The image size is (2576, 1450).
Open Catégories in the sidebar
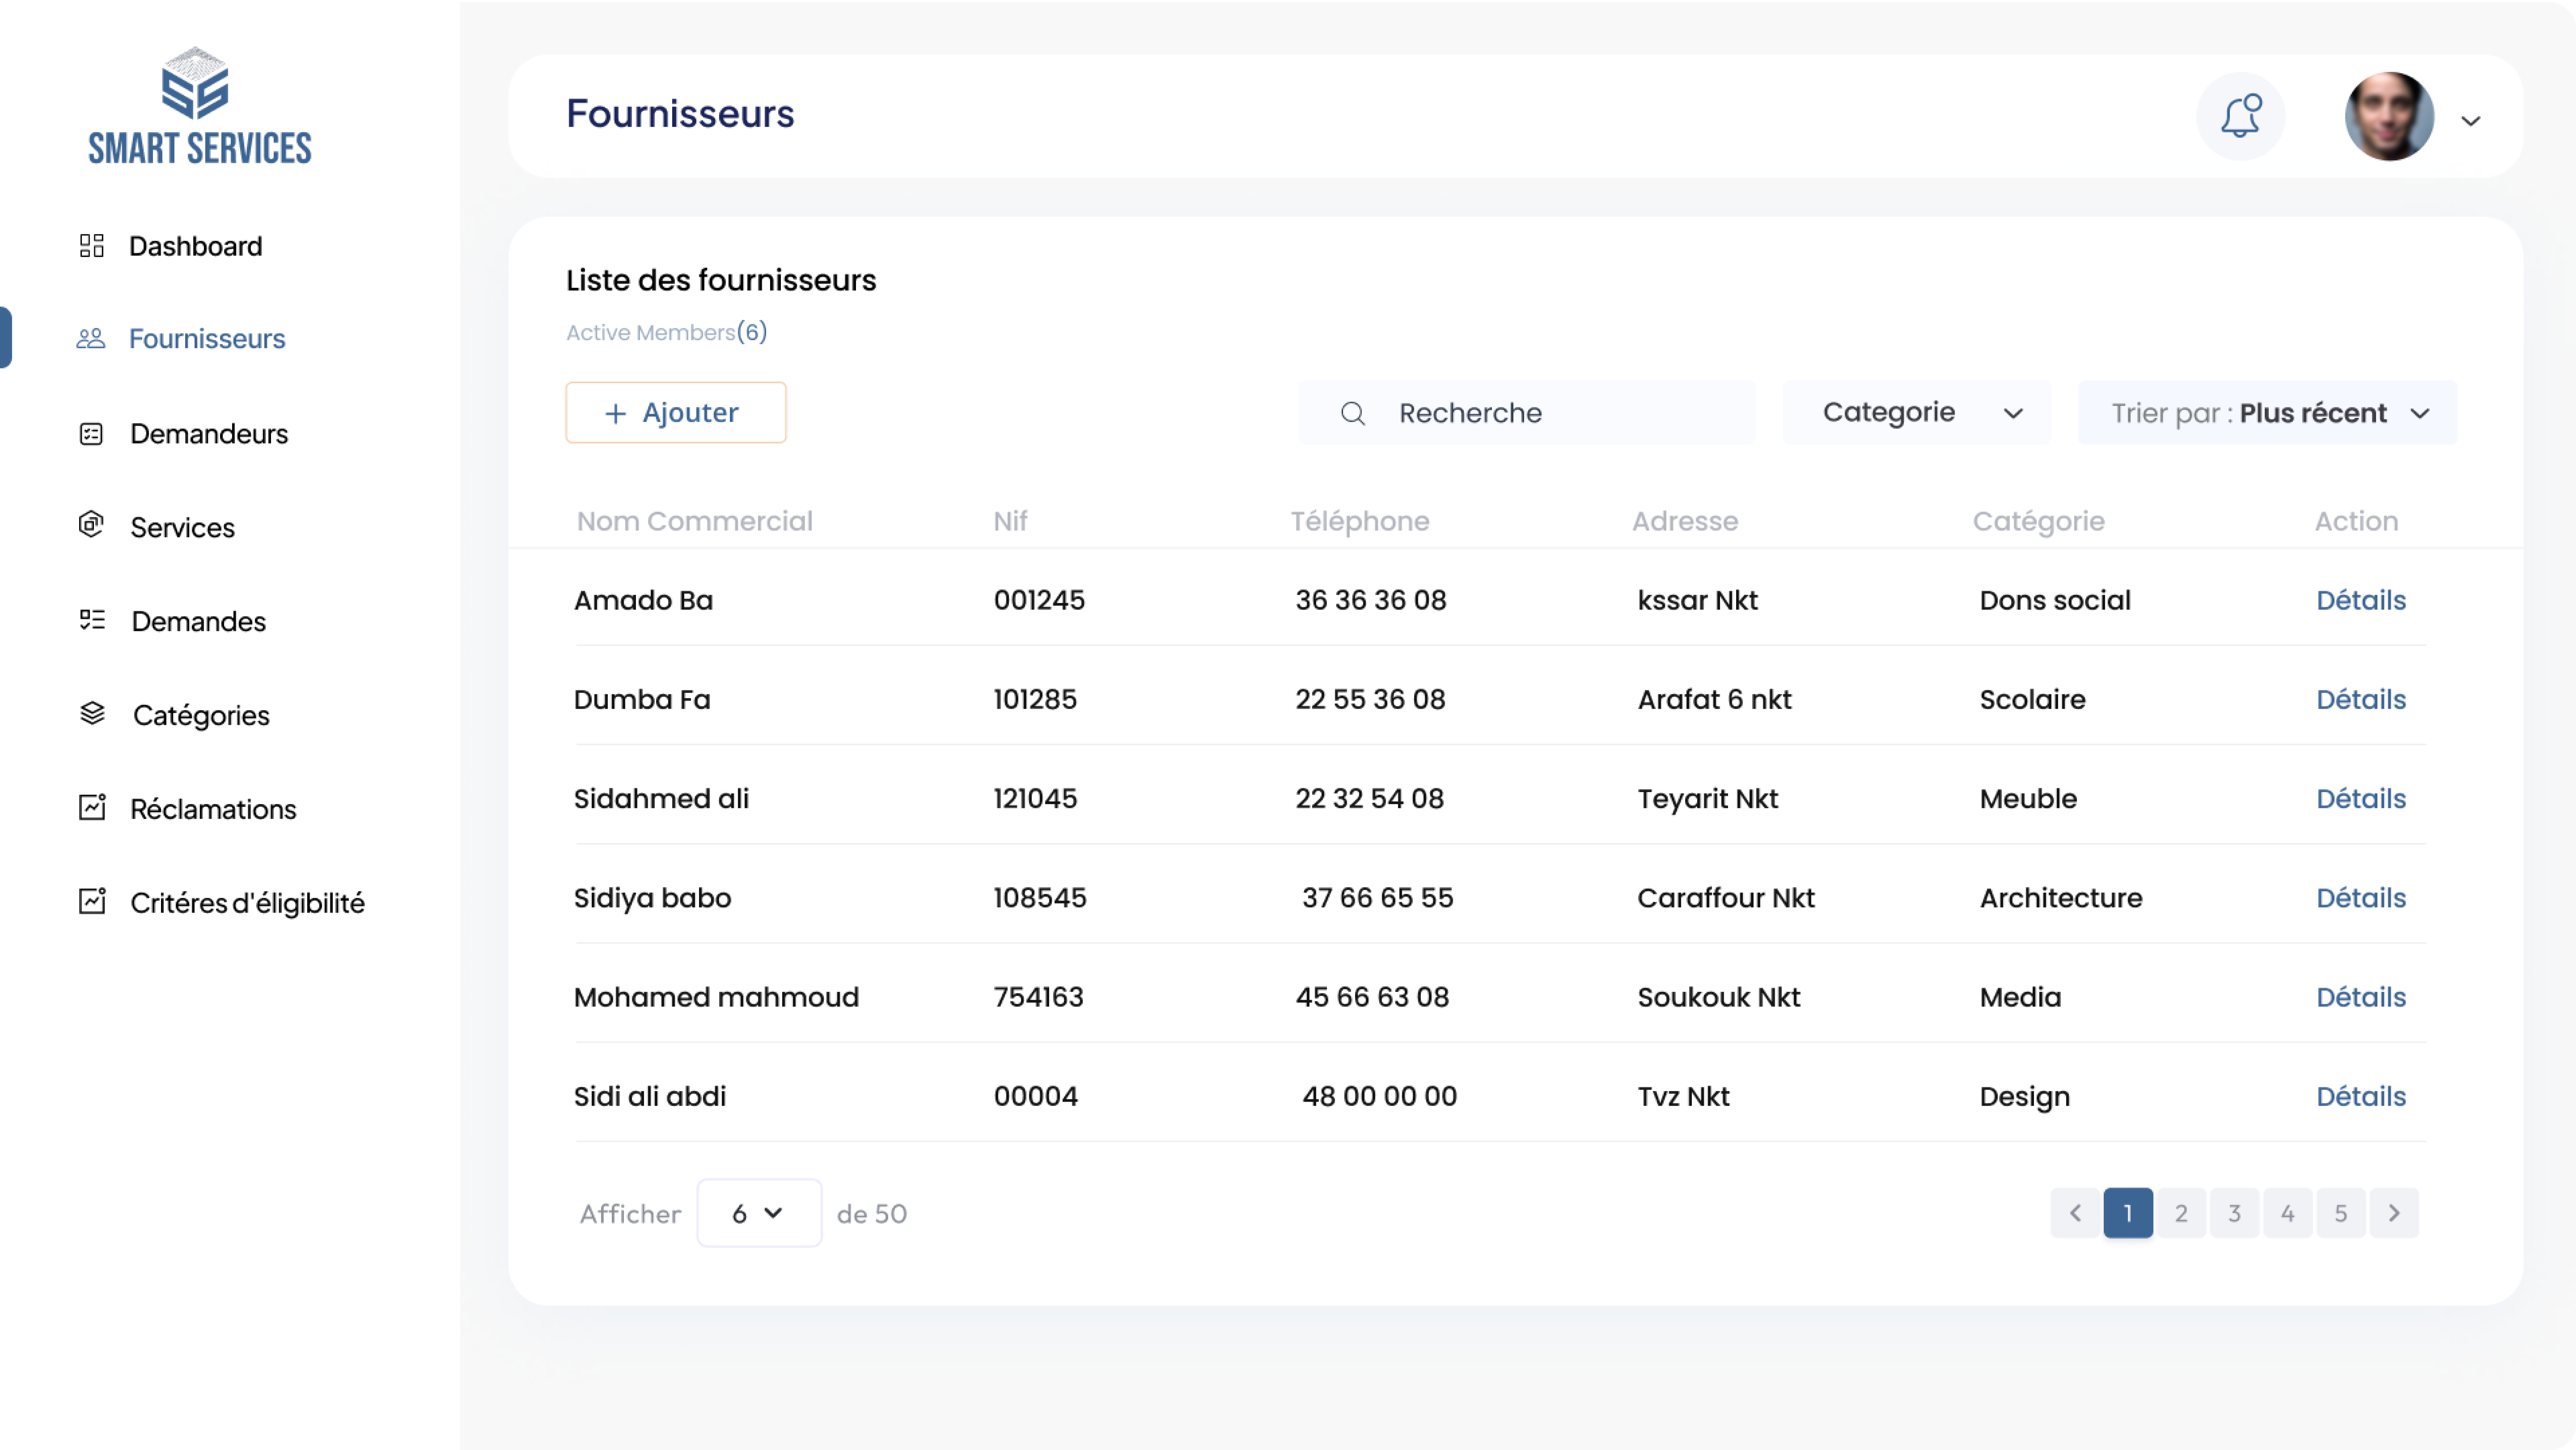(x=201, y=715)
